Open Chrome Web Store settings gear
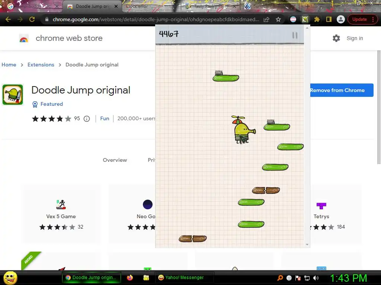Screen dimensions: 381x285 (336, 38)
